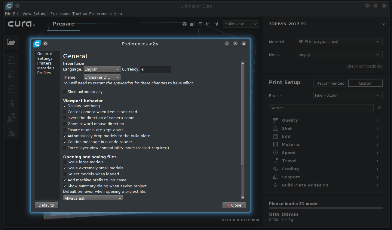
Task: Open the Extensions menu
Action: [x=60, y=14]
